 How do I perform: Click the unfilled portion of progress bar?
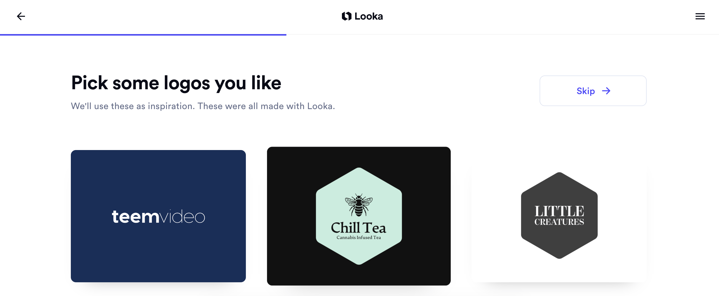tap(502, 35)
